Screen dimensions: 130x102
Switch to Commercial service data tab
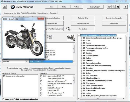tap(12, 13)
